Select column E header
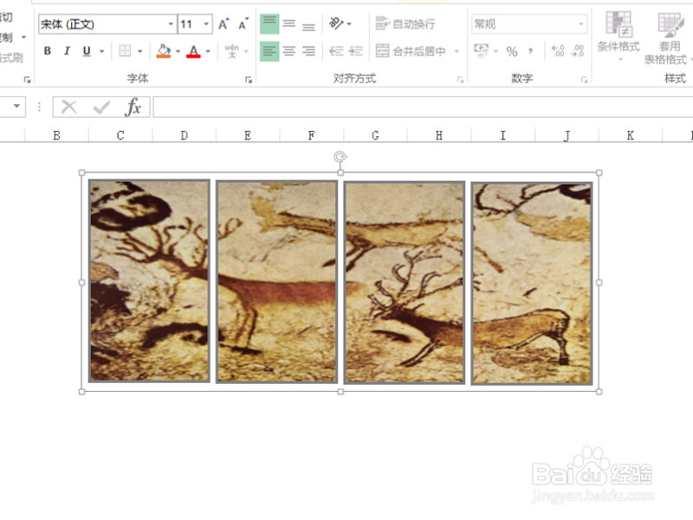Image resolution: width=693 pixels, height=520 pixels. (248, 135)
